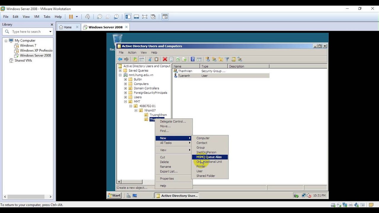Screen dimensions: 379x213
Task: Click the Export List icon in toolbar
Action: (184, 59)
